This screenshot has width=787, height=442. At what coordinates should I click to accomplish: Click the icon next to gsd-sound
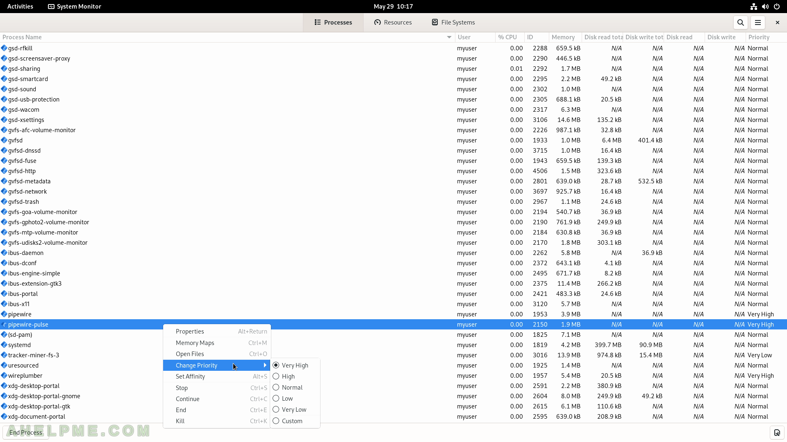(x=4, y=89)
